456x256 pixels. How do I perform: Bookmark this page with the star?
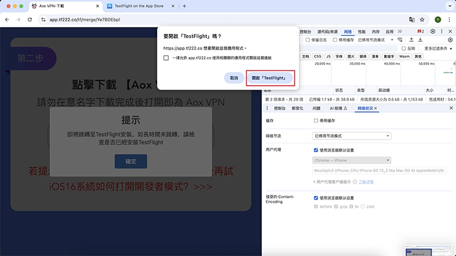tap(422, 20)
